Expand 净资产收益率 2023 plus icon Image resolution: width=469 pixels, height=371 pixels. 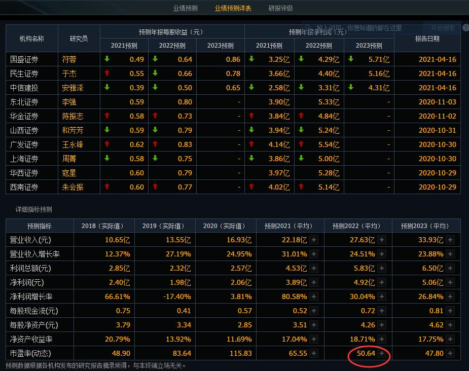450,339
